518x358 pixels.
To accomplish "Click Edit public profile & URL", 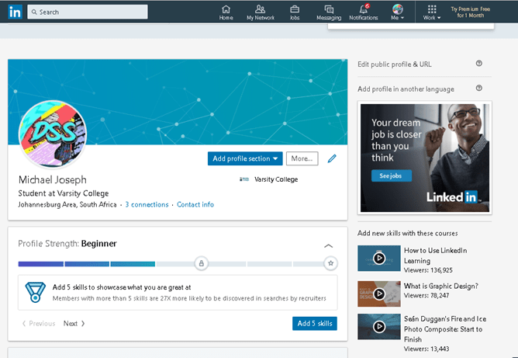I will coord(395,64).
